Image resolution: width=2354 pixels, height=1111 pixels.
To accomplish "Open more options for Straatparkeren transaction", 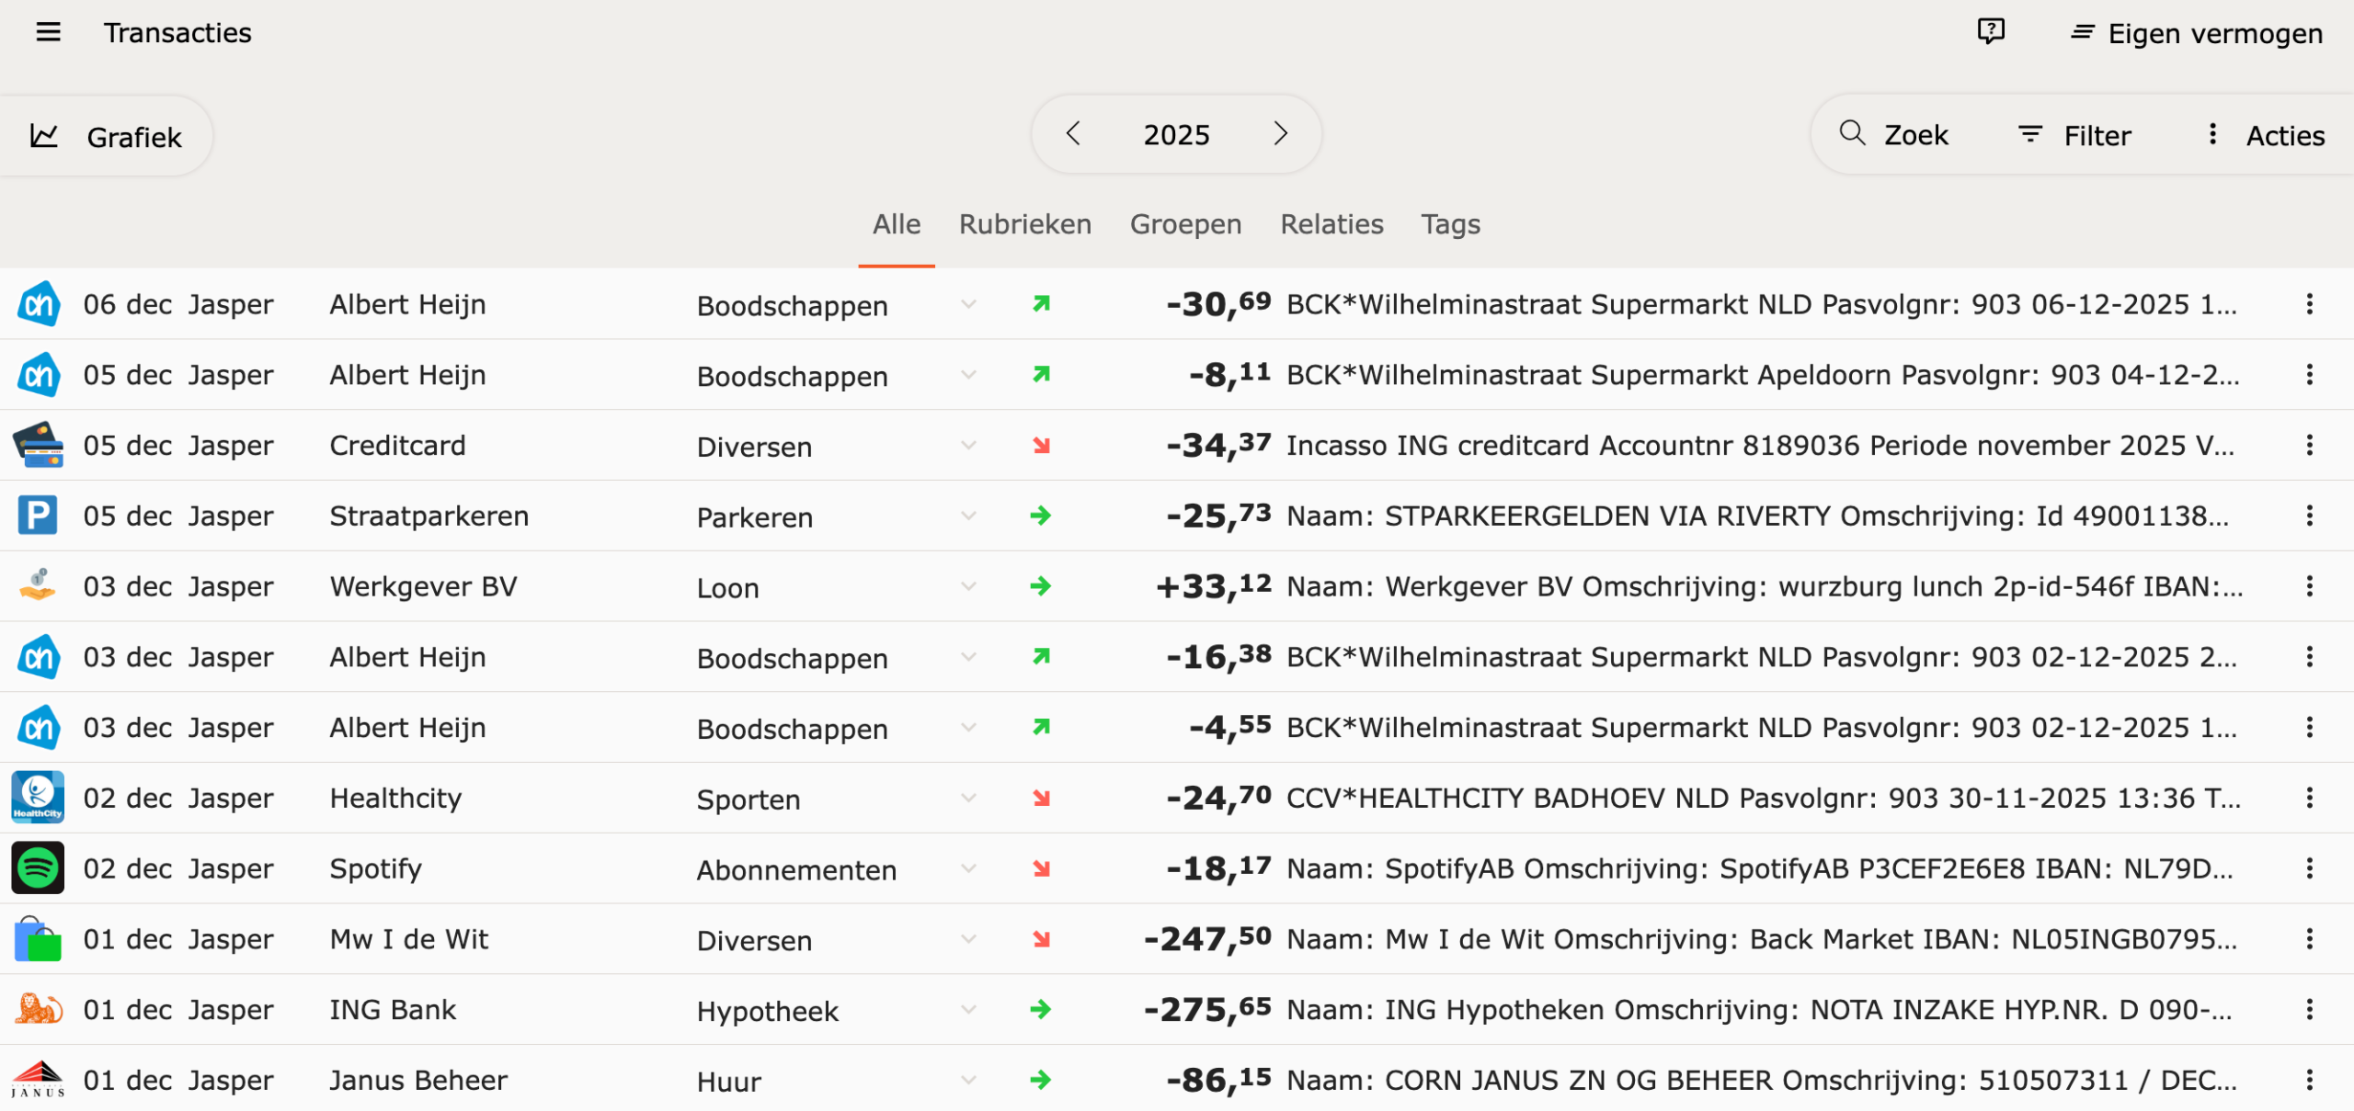I will pyautogui.click(x=2309, y=516).
